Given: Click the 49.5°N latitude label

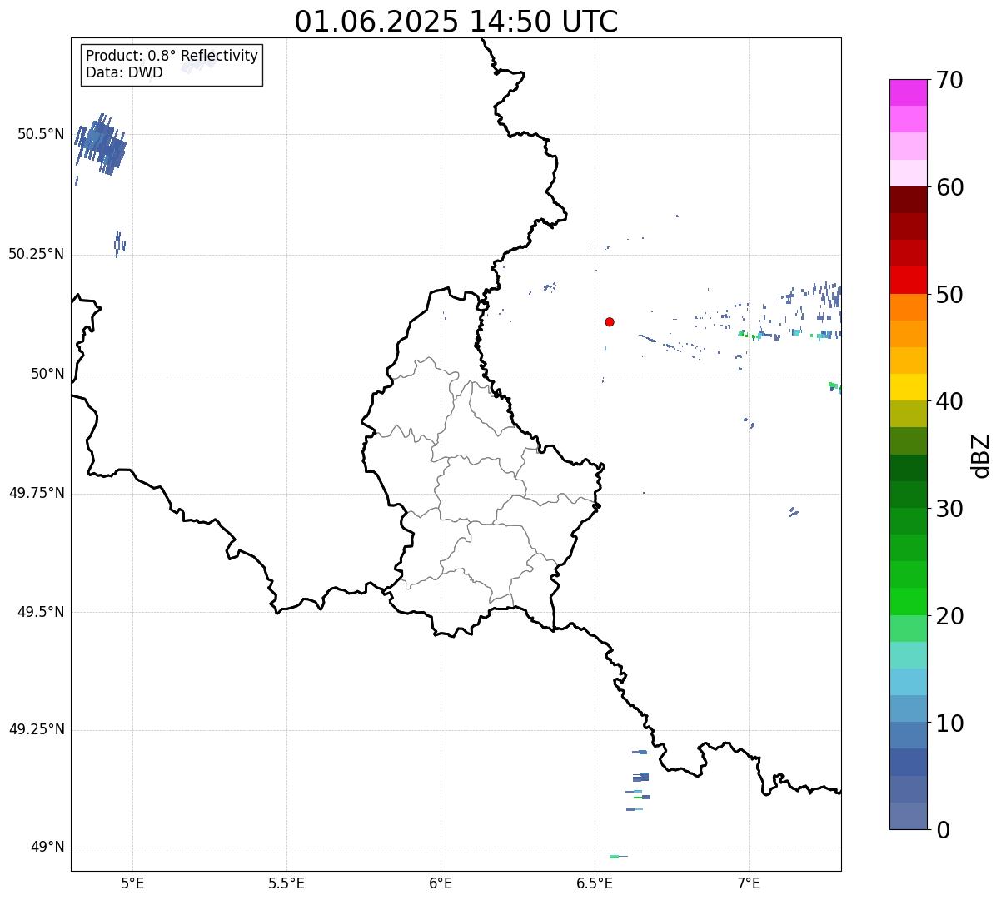Looking at the screenshot, I should [41, 612].
